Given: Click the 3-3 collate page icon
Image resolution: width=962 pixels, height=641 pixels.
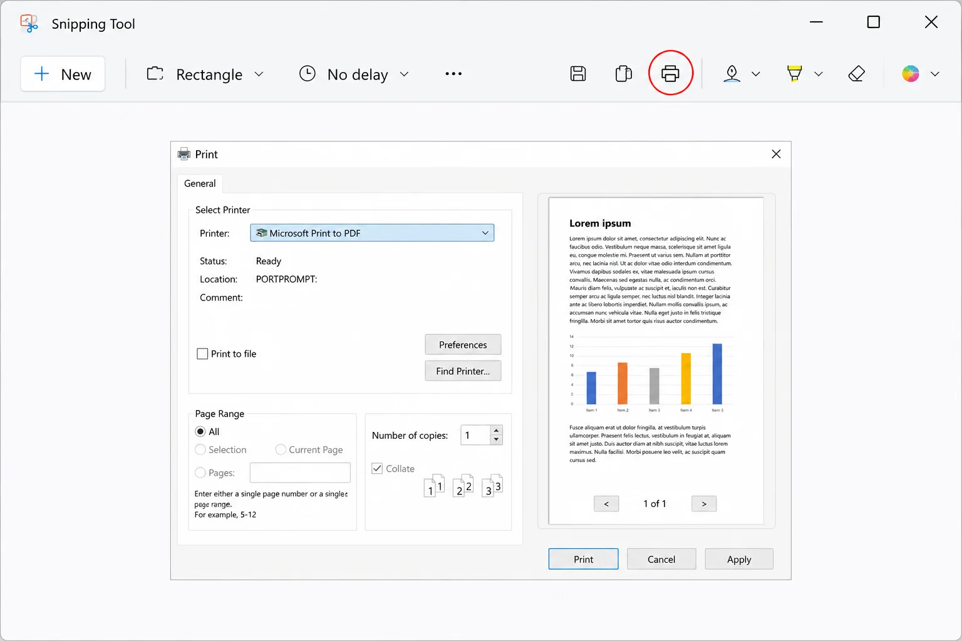Looking at the screenshot, I should 492,486.
